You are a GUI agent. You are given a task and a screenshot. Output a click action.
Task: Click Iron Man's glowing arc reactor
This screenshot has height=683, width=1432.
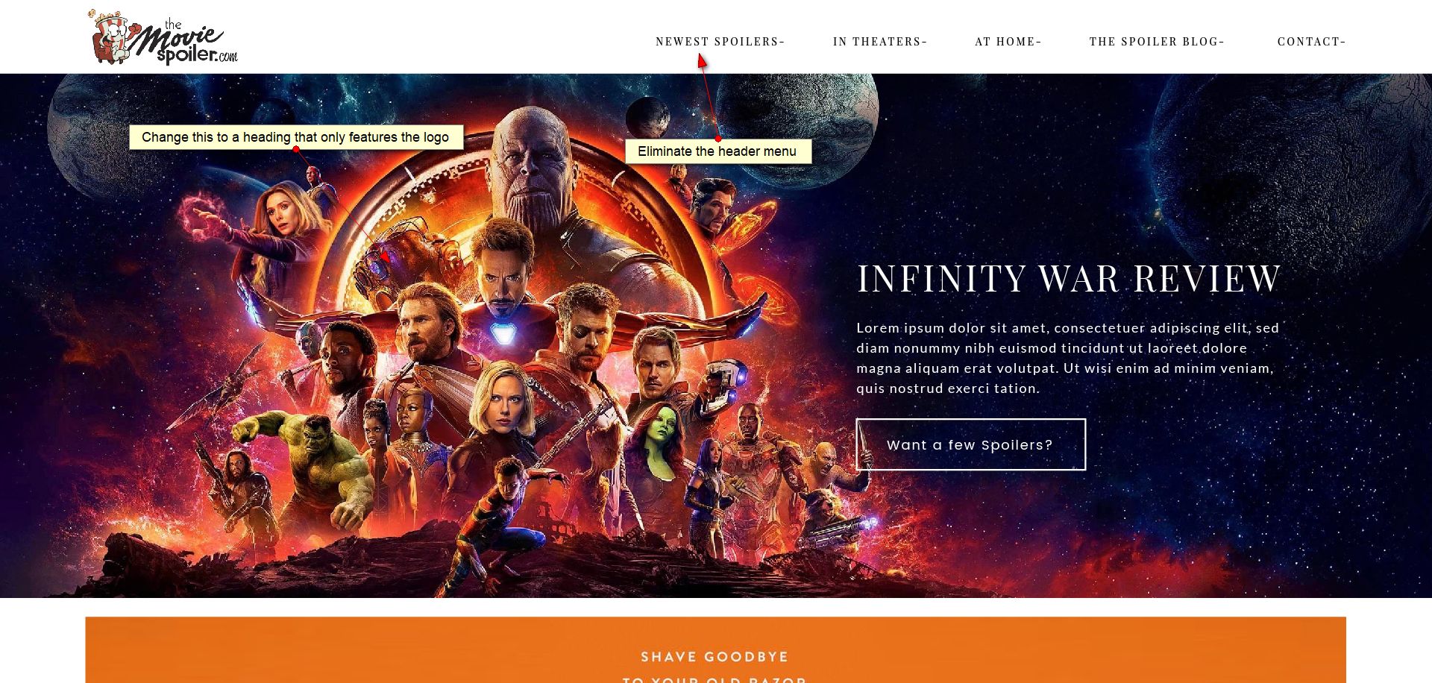coord(503,333)
